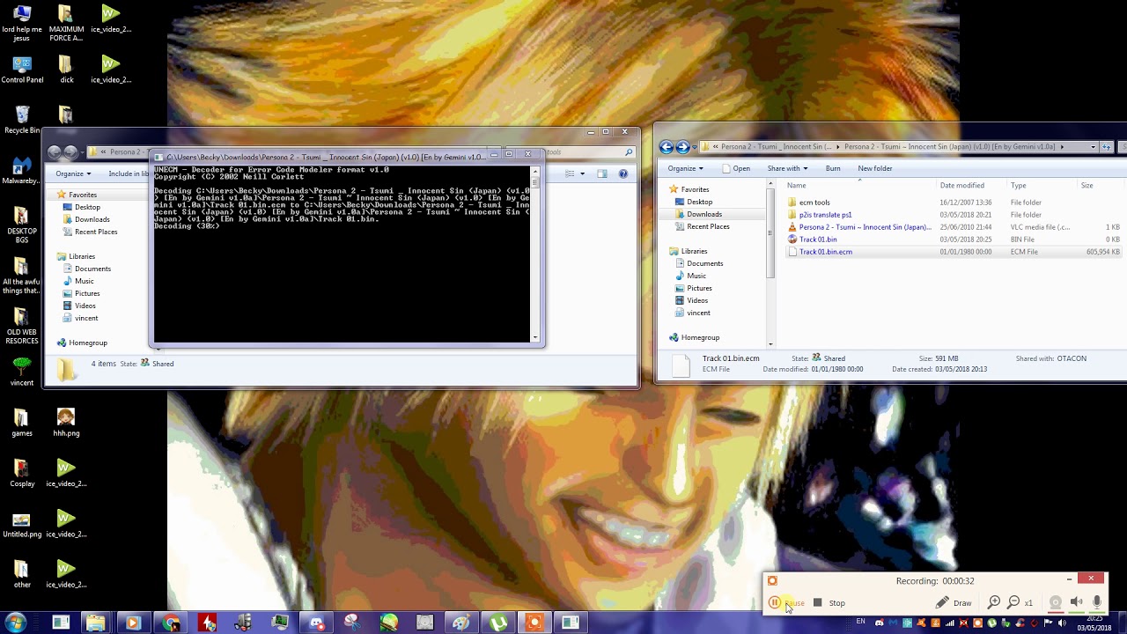Open the Cosplay desktop shortcut
Image resolution: width=1127 pixels, height=634 pixels.
22,473
